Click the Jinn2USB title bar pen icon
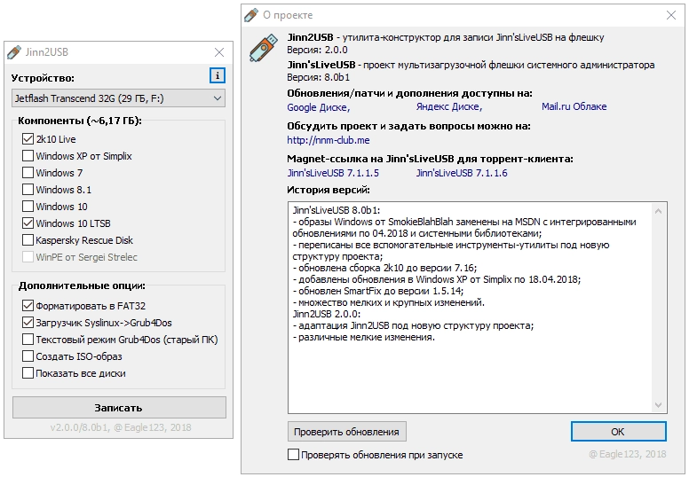The image size is (689, 477). 14,52
